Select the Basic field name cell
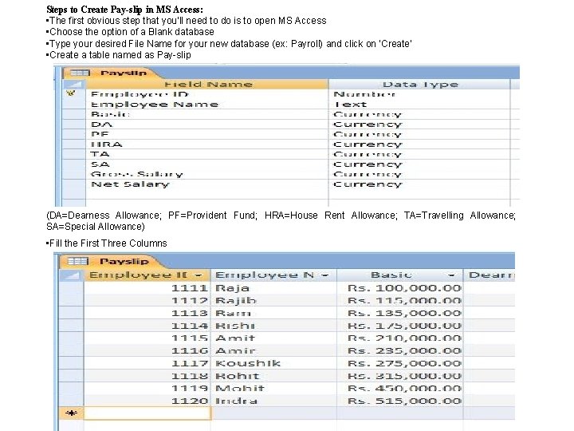The width and height of the screenshot is (574, 431). 207,114
